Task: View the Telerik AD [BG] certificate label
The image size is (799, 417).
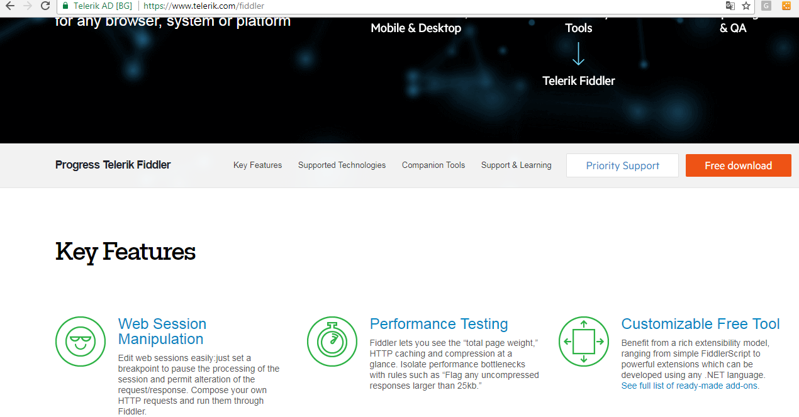Action: pyautogui.click(x=102, y=6)
